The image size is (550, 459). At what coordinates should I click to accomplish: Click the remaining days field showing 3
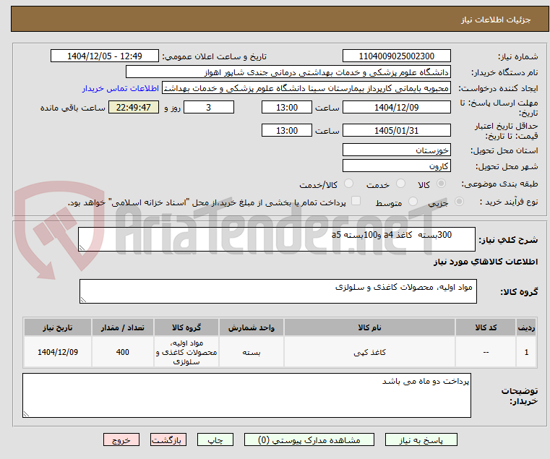pyautogui.click(x=209, y=108)
